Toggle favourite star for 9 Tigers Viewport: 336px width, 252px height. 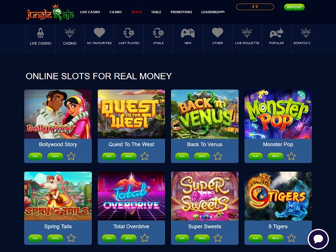point(292,238)
